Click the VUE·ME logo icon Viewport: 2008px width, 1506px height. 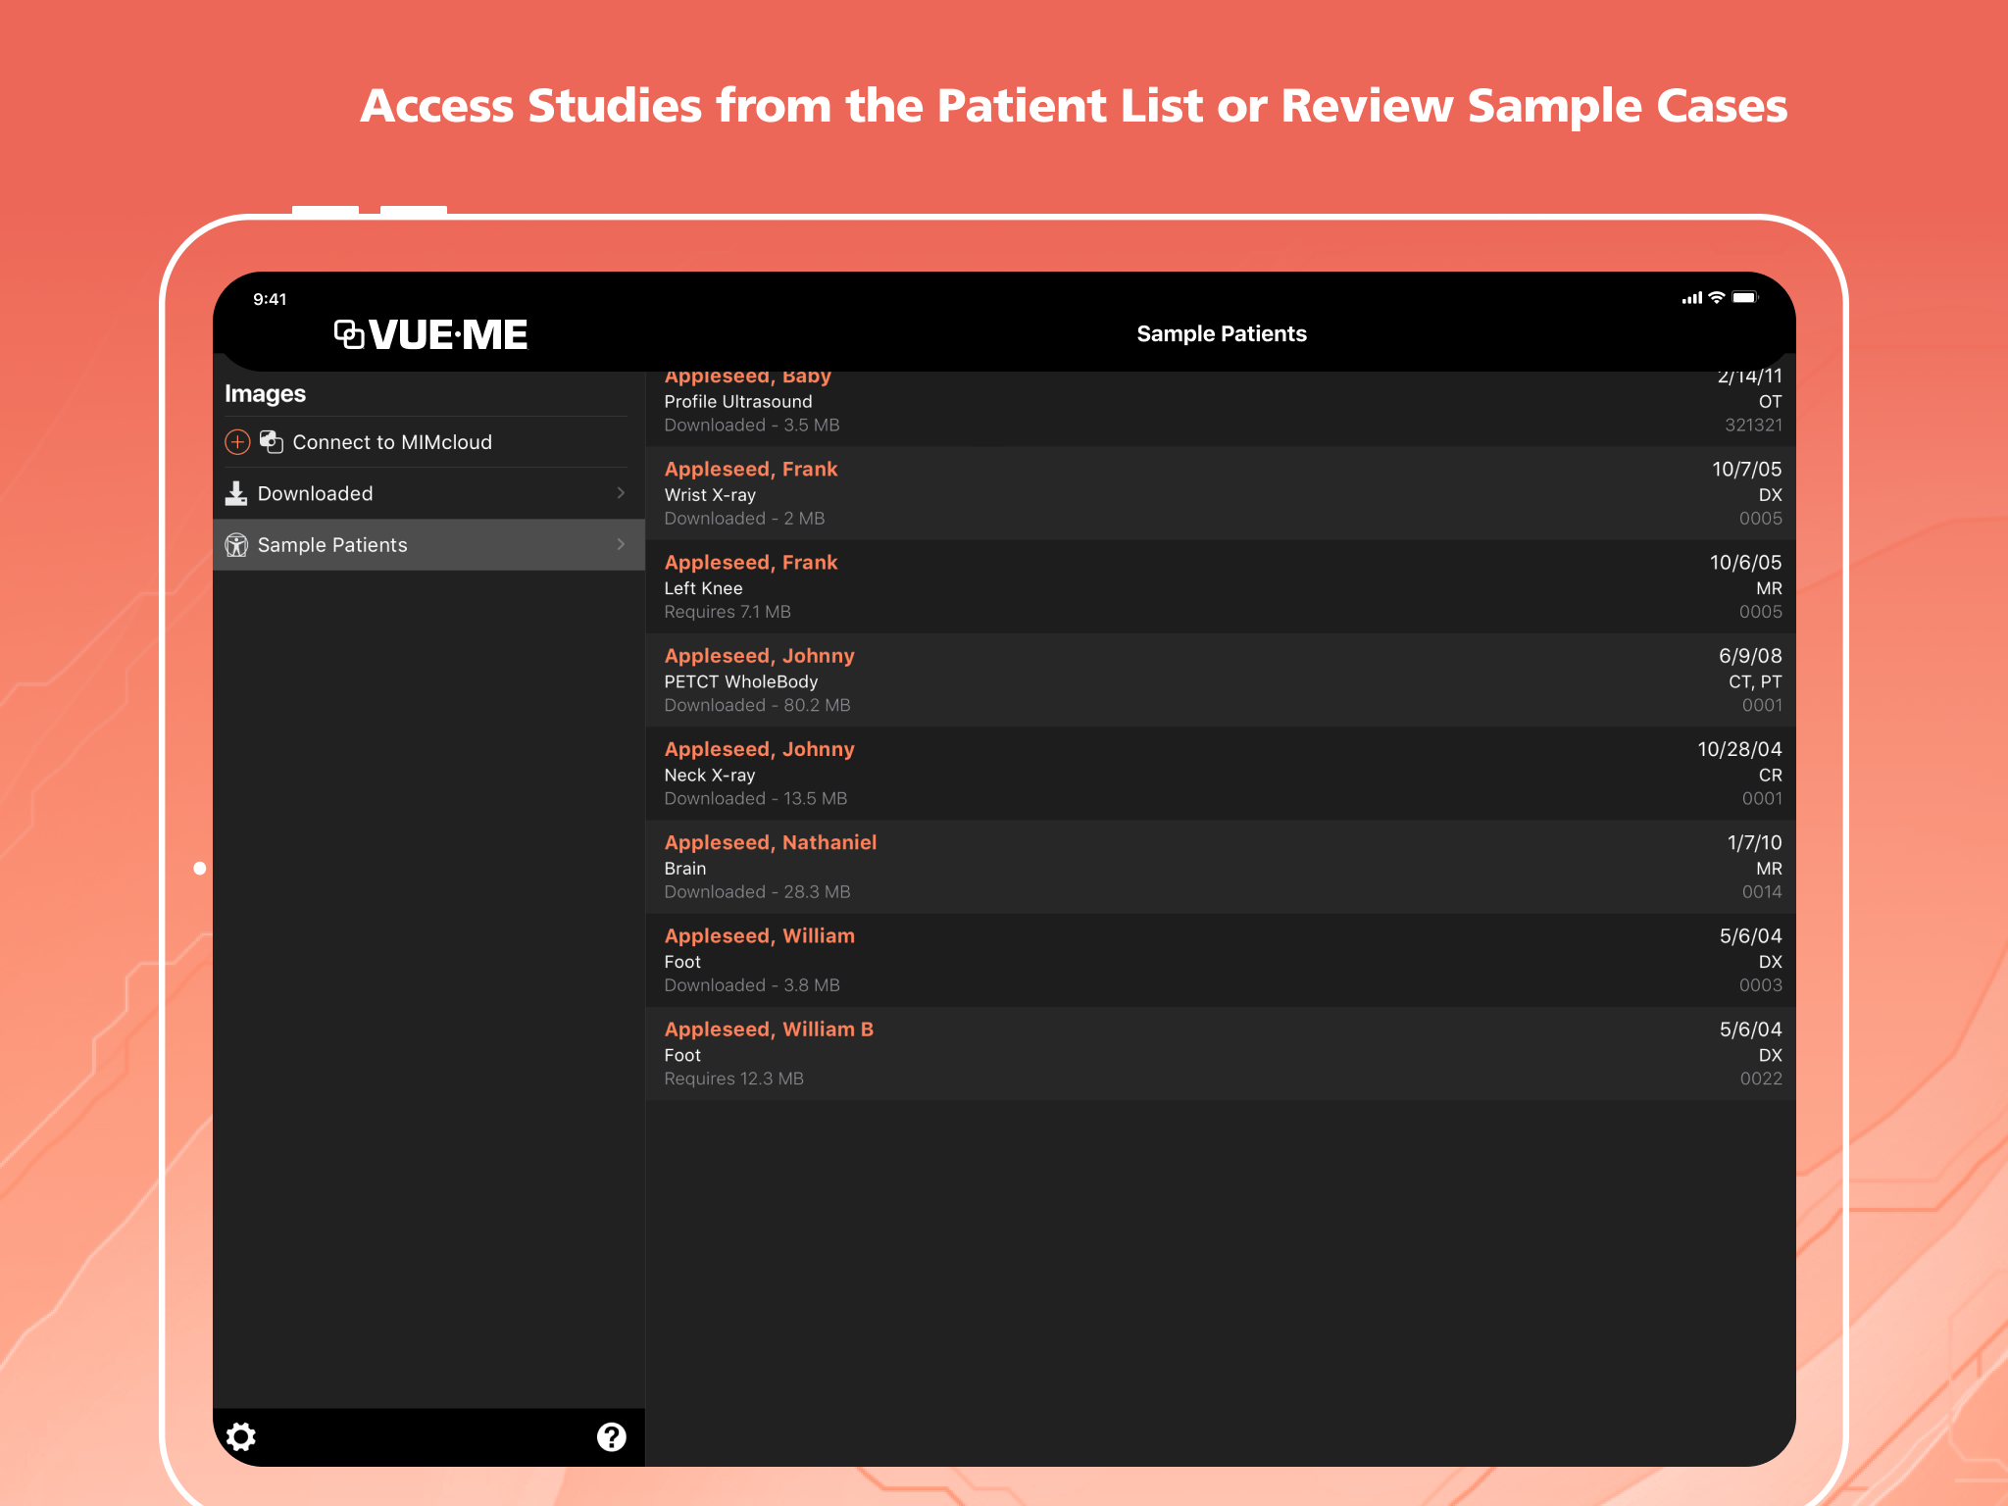tap(349, 334)
